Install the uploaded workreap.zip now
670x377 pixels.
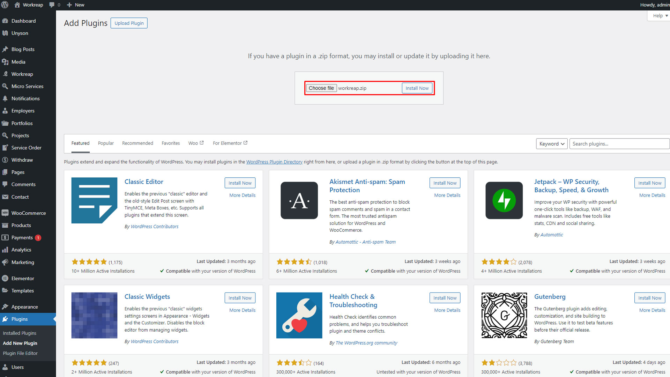coord(417,88)
